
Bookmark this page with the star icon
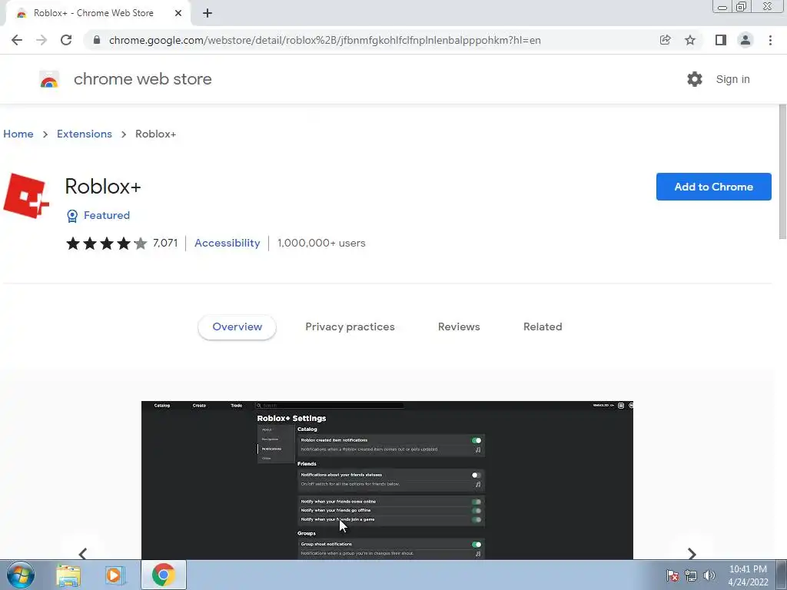(x=690, y=40)
